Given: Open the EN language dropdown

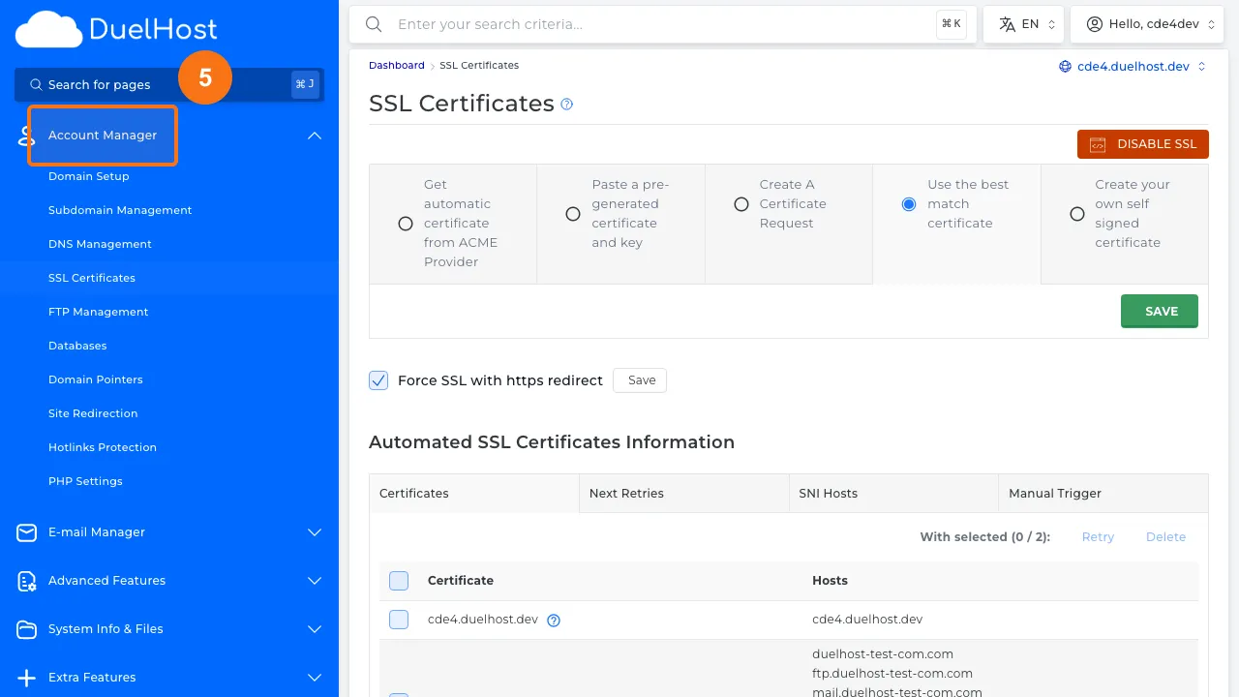Looking at the screenshot, I should click(x=1023, y=23).
